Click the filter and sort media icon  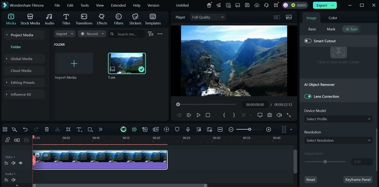(x=151, y=34)
